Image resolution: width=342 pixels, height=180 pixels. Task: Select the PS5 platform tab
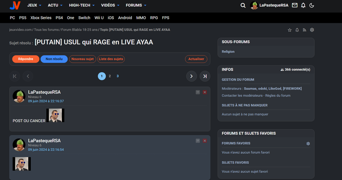coord(23,18)
